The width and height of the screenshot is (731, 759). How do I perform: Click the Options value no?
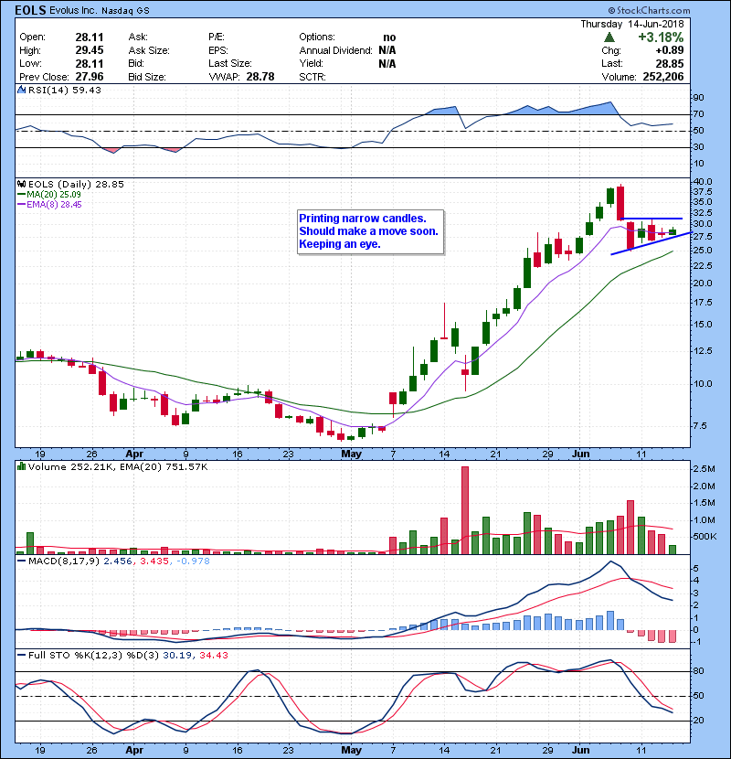coord(389,37)
